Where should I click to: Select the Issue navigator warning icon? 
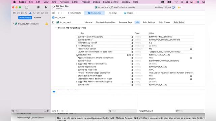click(30, 13)
